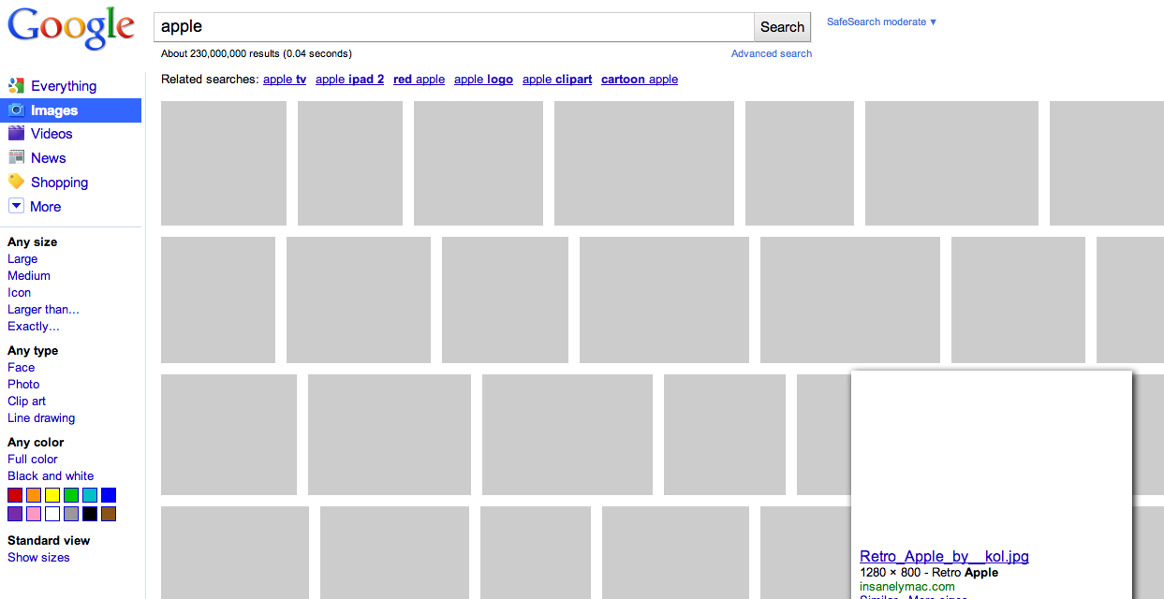Image resolution: width=1164 pixels, height=599 pixels.
Task: Click related search apple logo
Action: (483, 80)
